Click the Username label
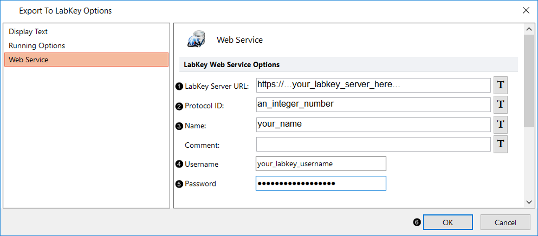Screen dimensions: 538x236 (x=201, y=164)
